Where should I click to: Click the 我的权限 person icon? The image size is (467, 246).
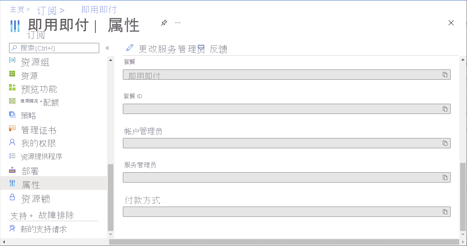[12, 142]
